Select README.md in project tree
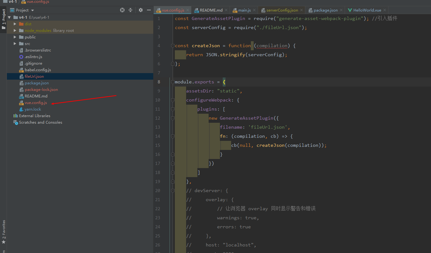431x253 pixels. [x=36, y=96]
